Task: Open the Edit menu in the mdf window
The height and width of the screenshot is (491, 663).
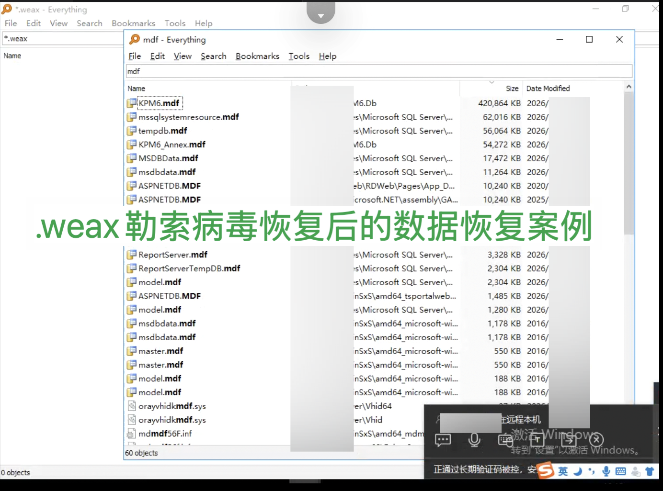Action: click(x=157, y=56)
